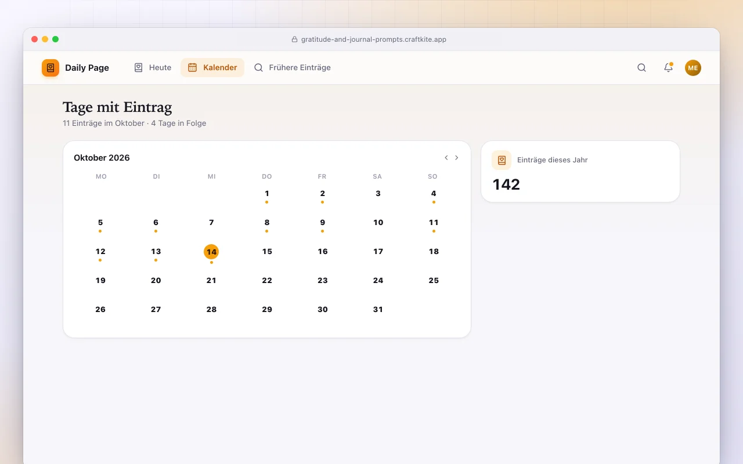Open the entry for October 9
Viewport: 743px width, 464px height.
(x=323, y=224)
